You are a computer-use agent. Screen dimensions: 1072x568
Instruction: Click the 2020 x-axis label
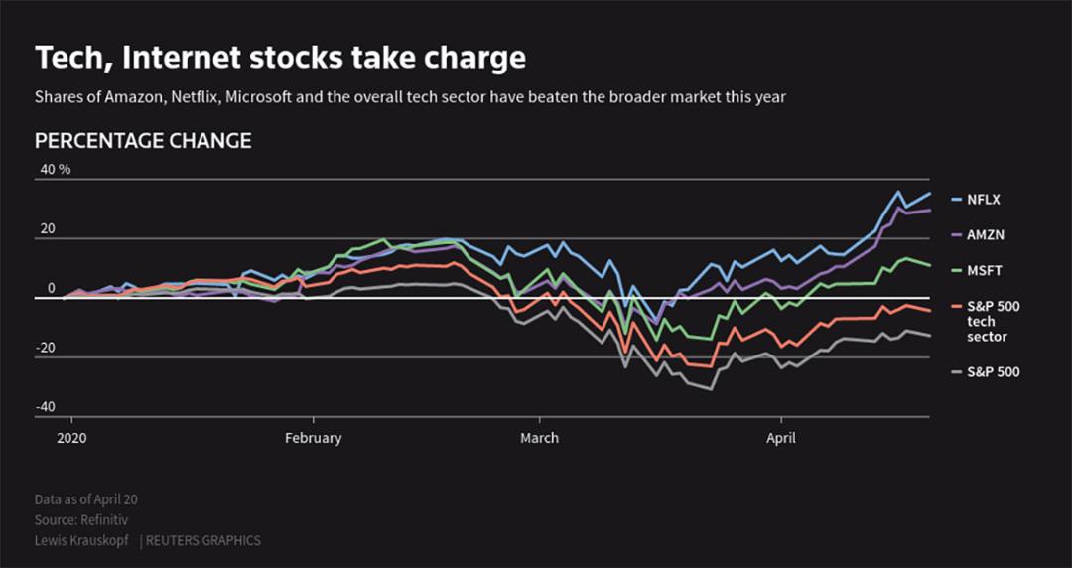[x=71, y=438]
